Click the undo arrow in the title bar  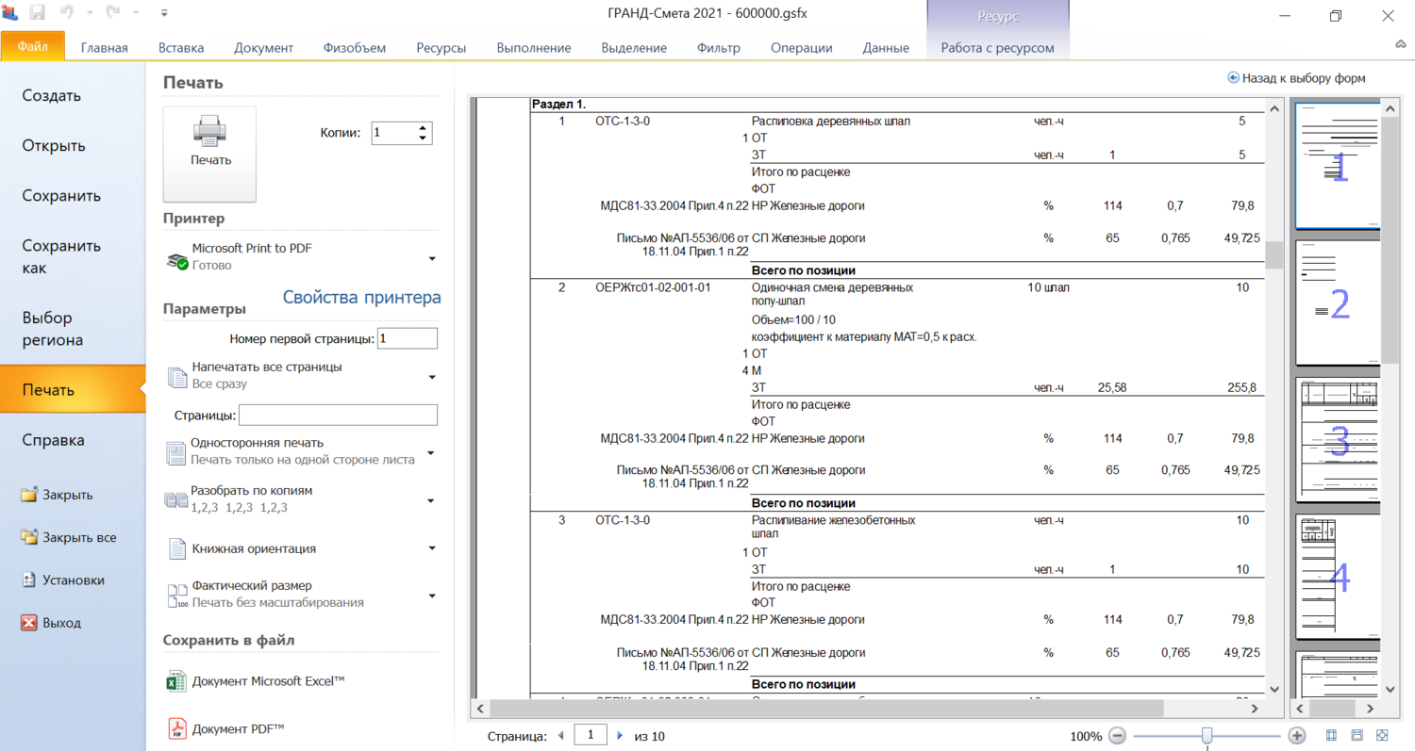(66, 14)
